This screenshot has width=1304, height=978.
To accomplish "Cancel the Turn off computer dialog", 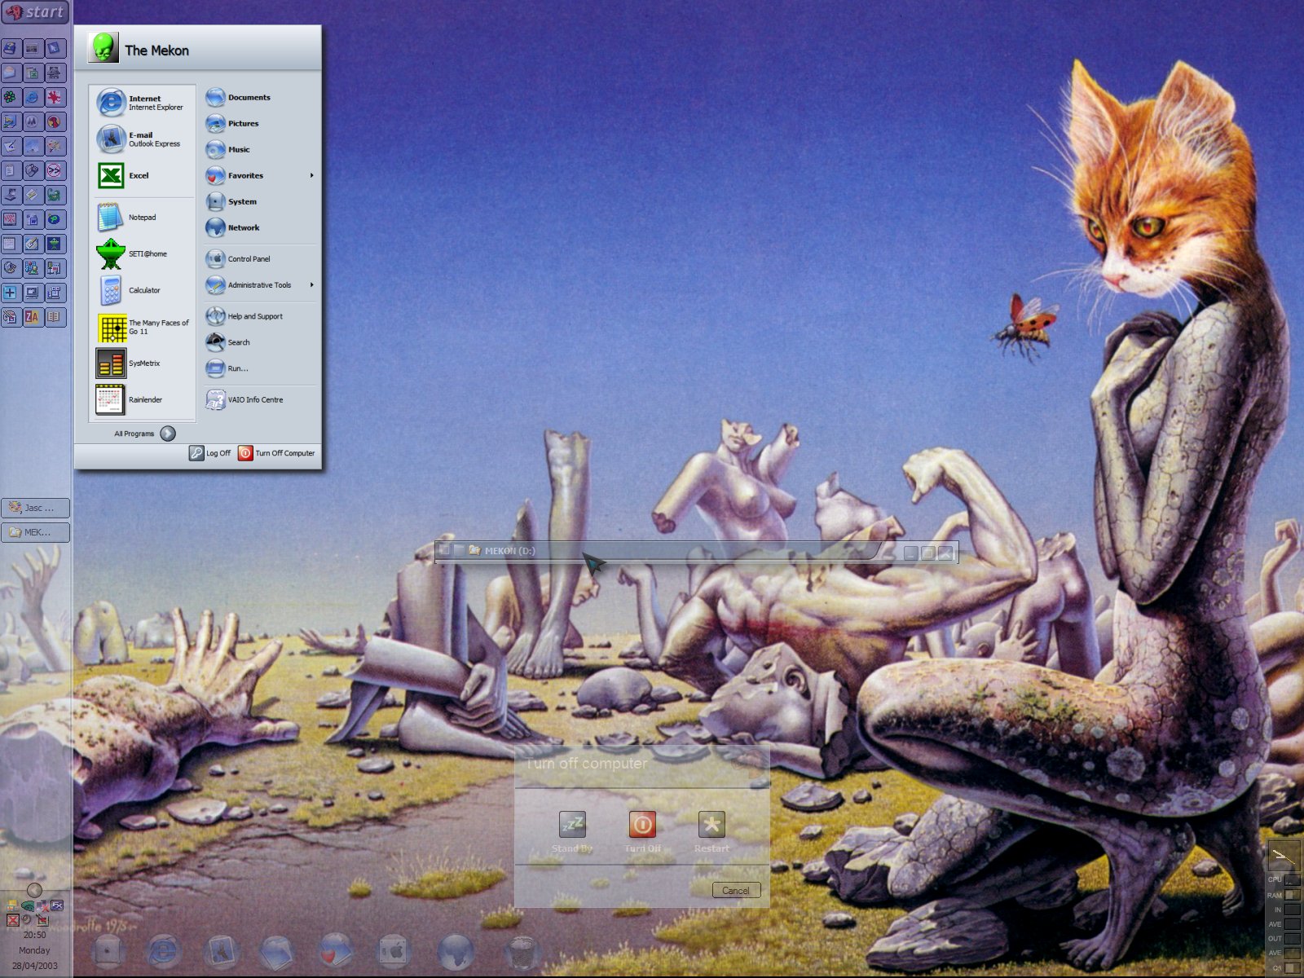I will click(x=735, y=890).
